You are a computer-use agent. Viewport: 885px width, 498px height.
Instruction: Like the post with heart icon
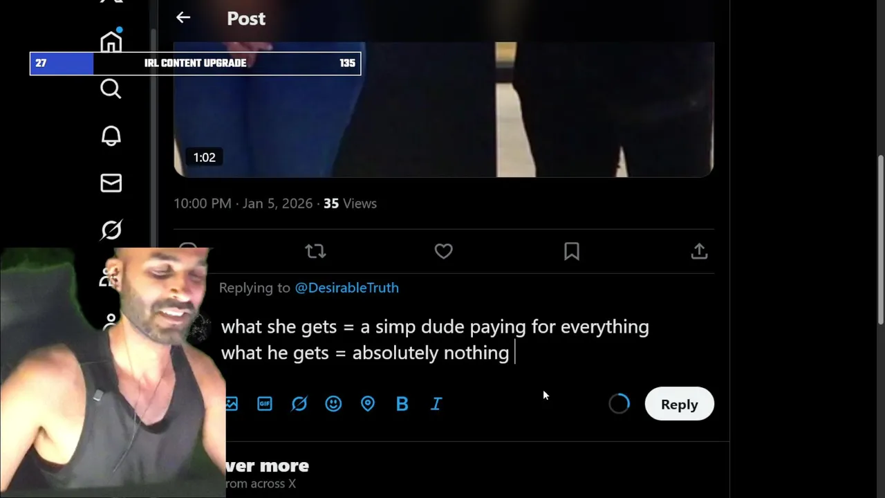(x=443, y=251)
